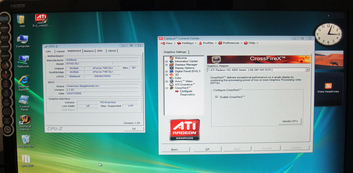Open the World of Warcraft desktop icon
Image resolution: width=353 pixels, height=173 pixels.
tap(25, 120)
